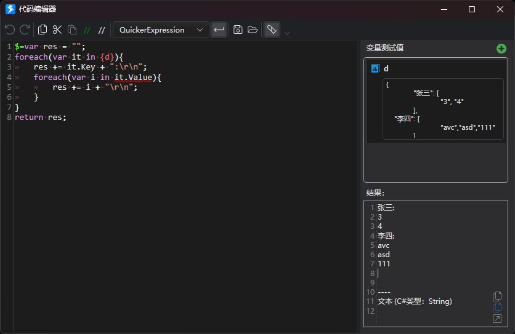Click the JSON value box for d
Viewport: 515px width, 334px height.
(x=443, y=109)
